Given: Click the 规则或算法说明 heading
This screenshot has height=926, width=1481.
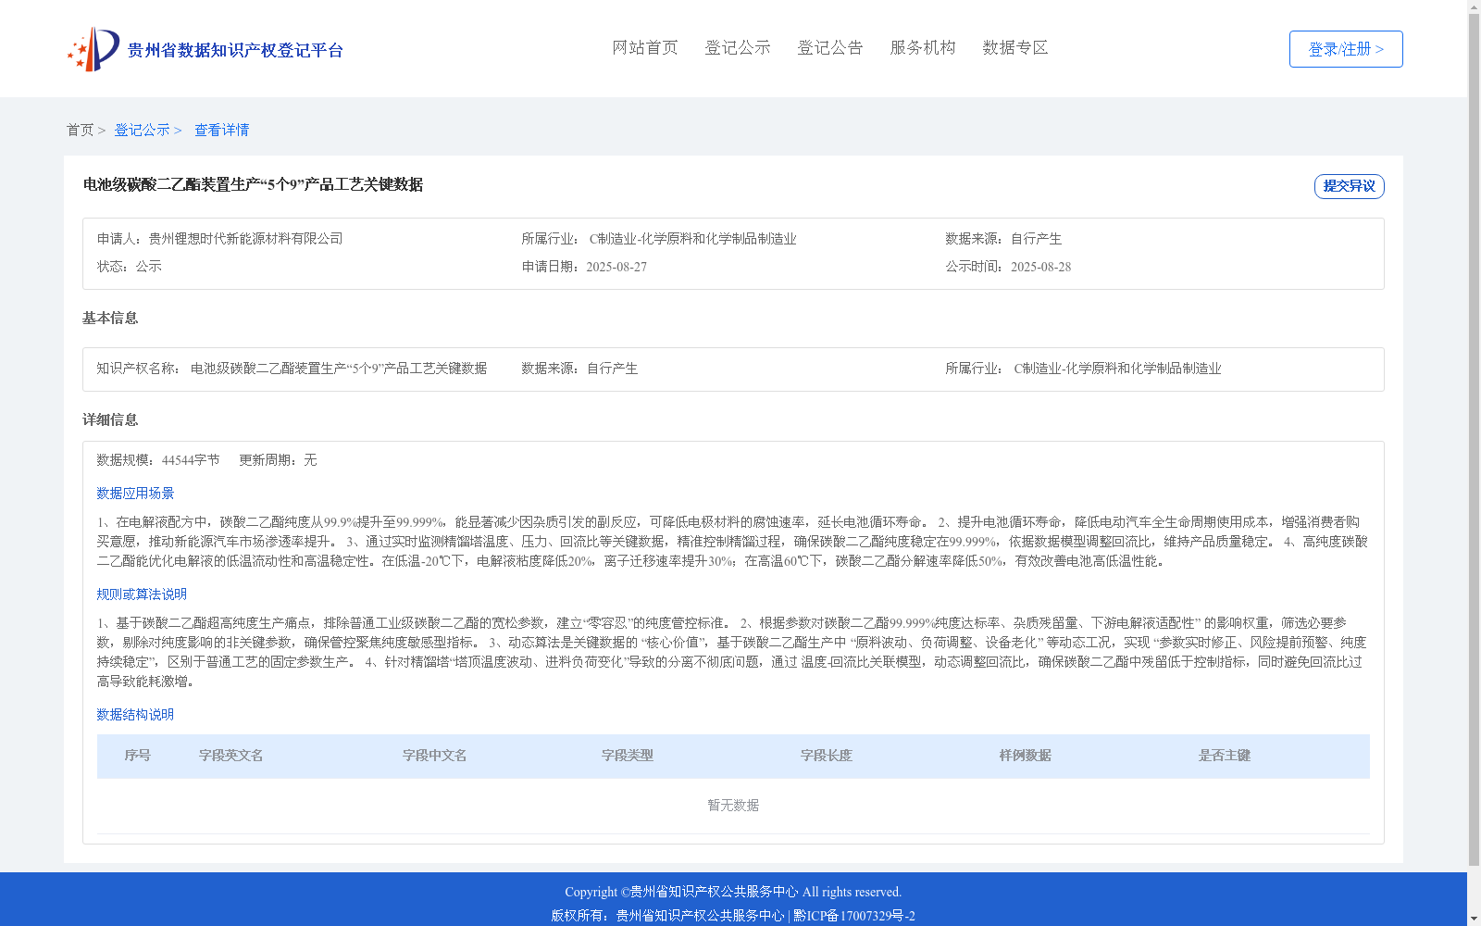Looking at the screenshot, I should tap(142, 594).
